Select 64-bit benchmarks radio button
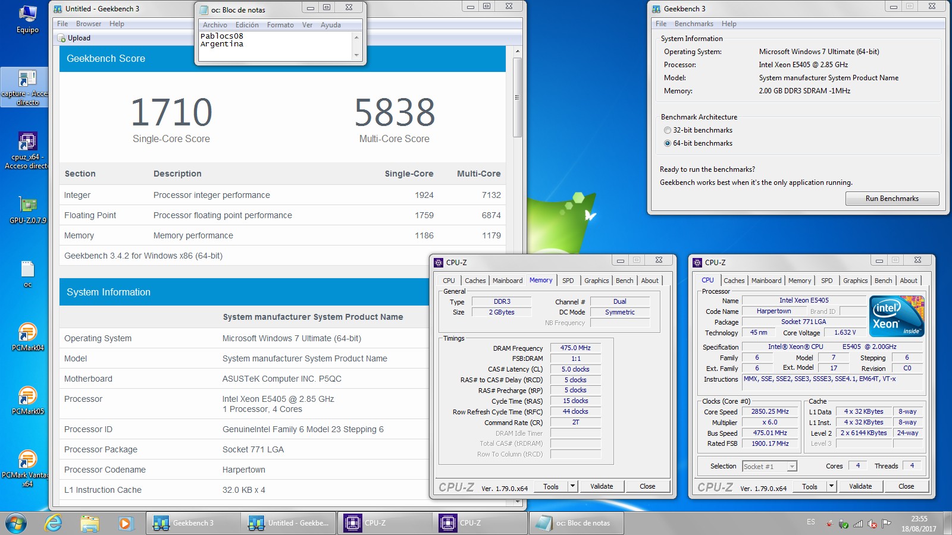The width and height of the screenshot is (952, 535). pos(668,143)
